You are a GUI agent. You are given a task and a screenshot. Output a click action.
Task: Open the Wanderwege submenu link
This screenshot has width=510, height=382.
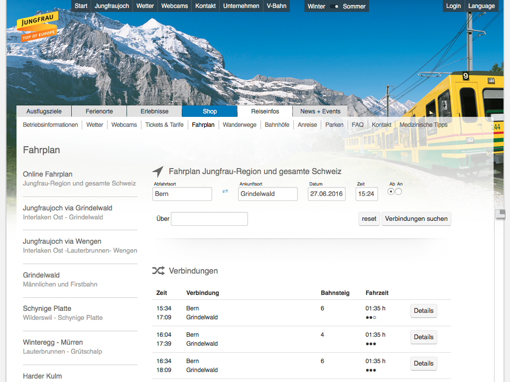pyautogui.click(x=240, y=125)
